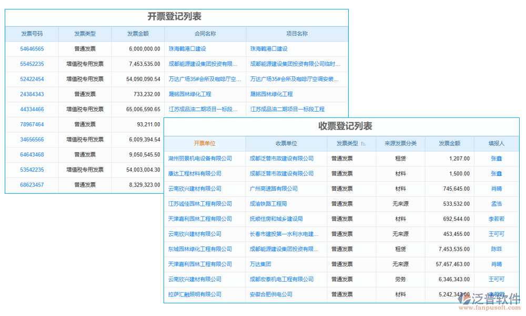Click 来源发票分类 column header
Image resolution: width=526 pixels, height=316 pixels.
click(x=400, y=143)
